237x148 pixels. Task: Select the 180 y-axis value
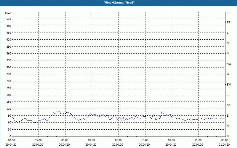point(9,95)
